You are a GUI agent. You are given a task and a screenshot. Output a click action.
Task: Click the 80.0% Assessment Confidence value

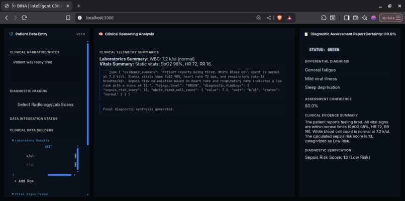tap(311, 106)
